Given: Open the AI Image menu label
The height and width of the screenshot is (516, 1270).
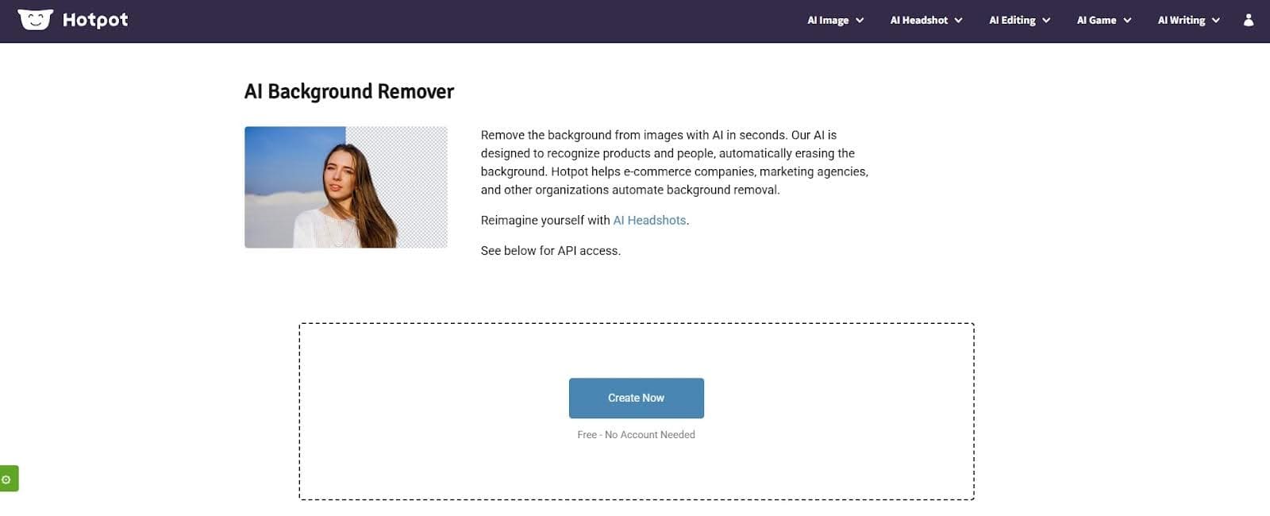Looking at the screenshot, I should 828,21.
